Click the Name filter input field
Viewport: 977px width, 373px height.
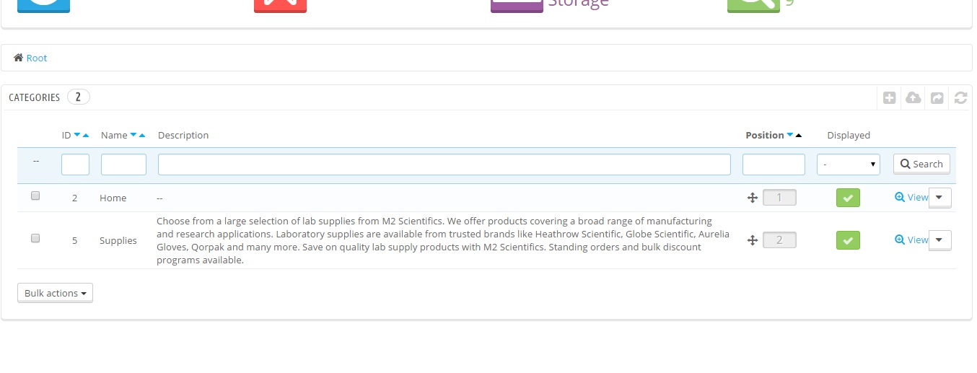pyautogui.click(x=123, y=164)
